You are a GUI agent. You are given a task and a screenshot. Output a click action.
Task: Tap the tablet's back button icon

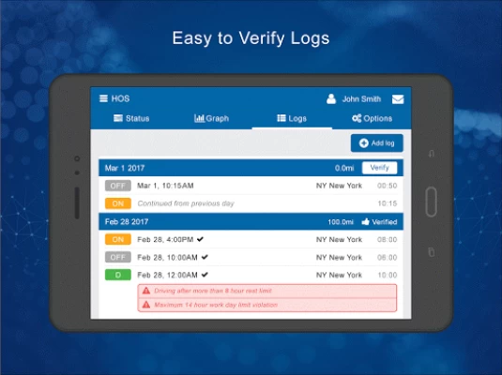click(432, 154)
